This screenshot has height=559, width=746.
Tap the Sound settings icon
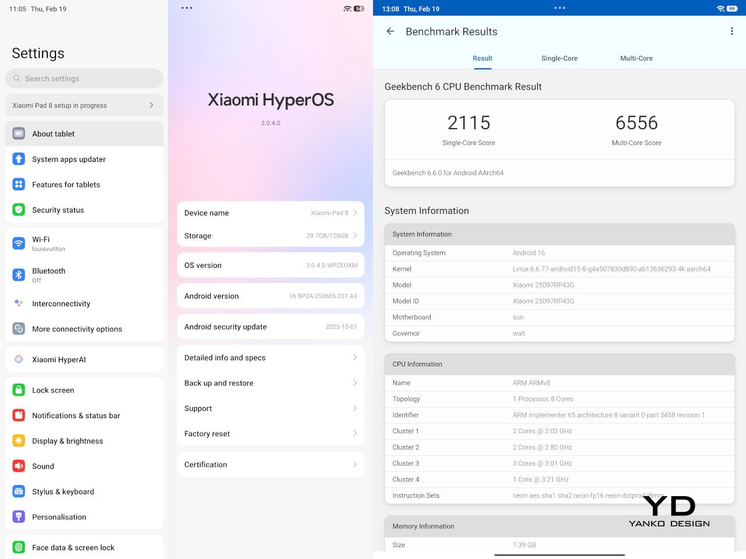point(19,466)
